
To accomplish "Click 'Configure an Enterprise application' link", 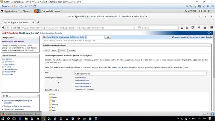I will pos(17,106).
